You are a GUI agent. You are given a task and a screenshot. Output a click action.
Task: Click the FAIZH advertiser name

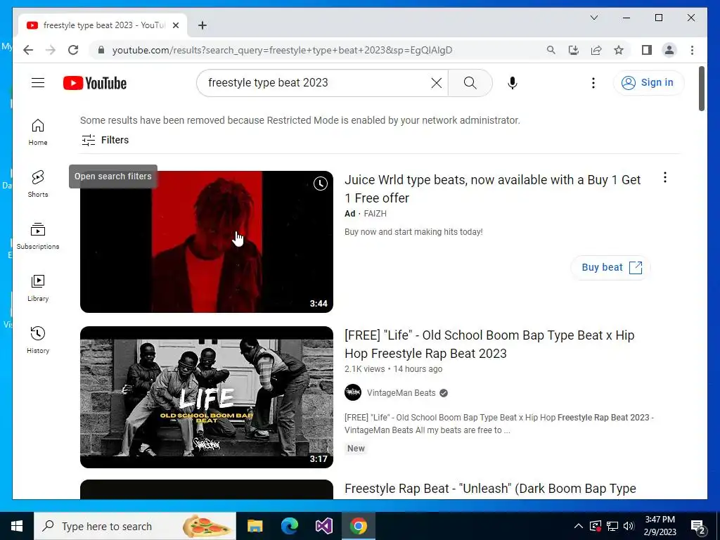(x=375, y=214)
